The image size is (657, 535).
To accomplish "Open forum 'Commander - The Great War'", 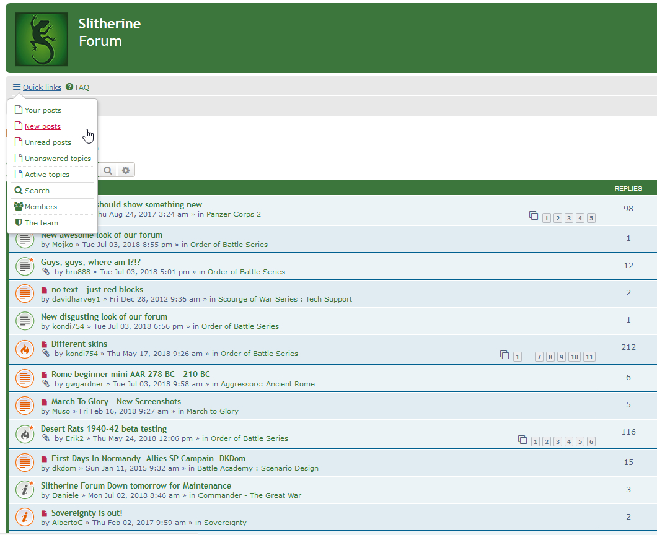I will click(249, 495).
